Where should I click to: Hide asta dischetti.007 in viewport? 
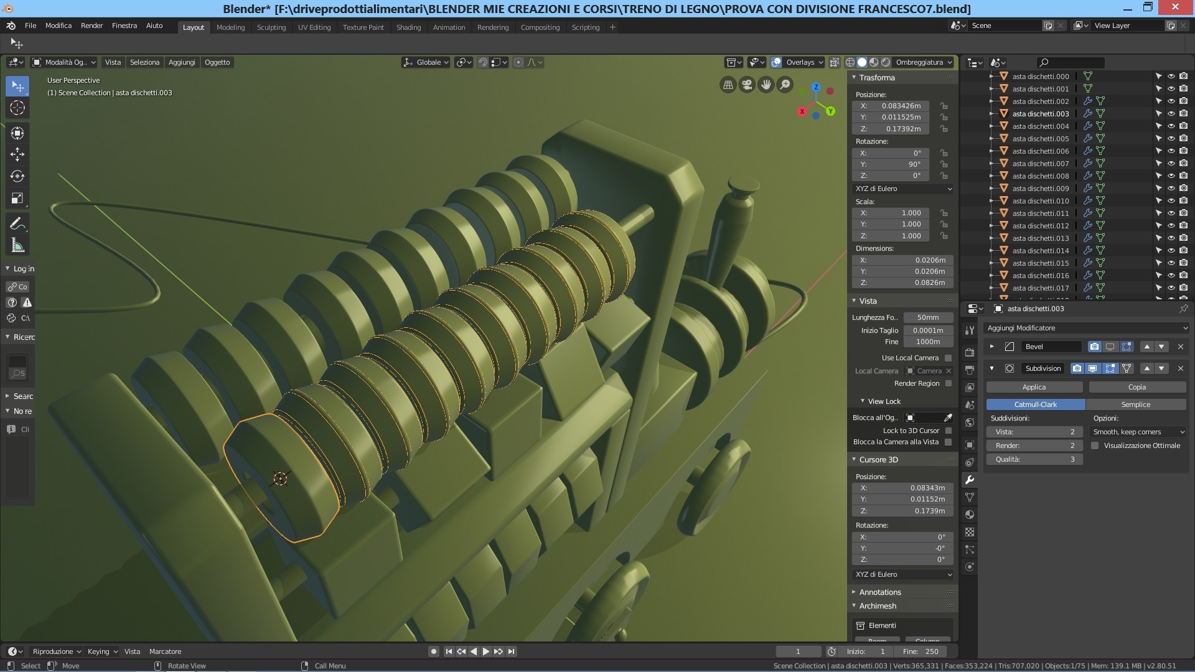point(1171,164)
